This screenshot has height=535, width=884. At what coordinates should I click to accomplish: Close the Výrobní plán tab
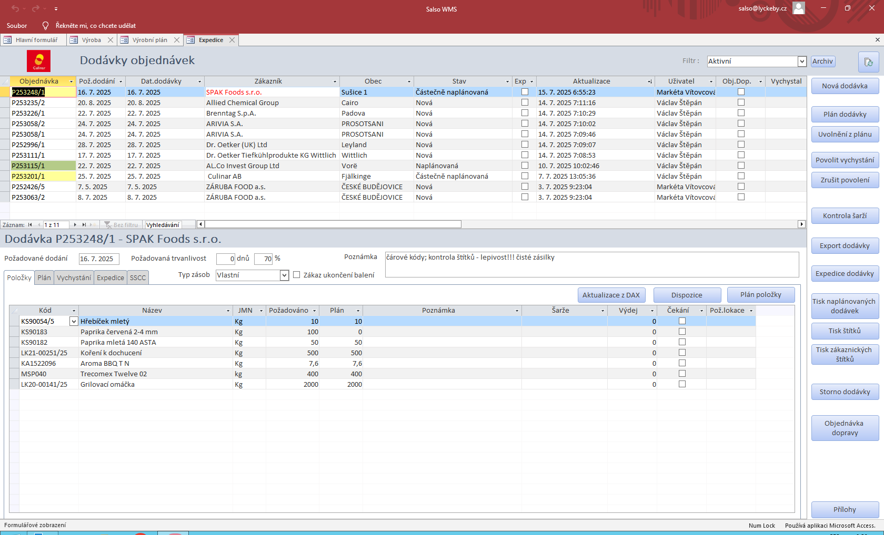[x=177, y=40]
